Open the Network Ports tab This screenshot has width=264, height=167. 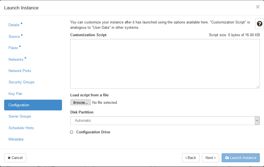pos(20,71)
